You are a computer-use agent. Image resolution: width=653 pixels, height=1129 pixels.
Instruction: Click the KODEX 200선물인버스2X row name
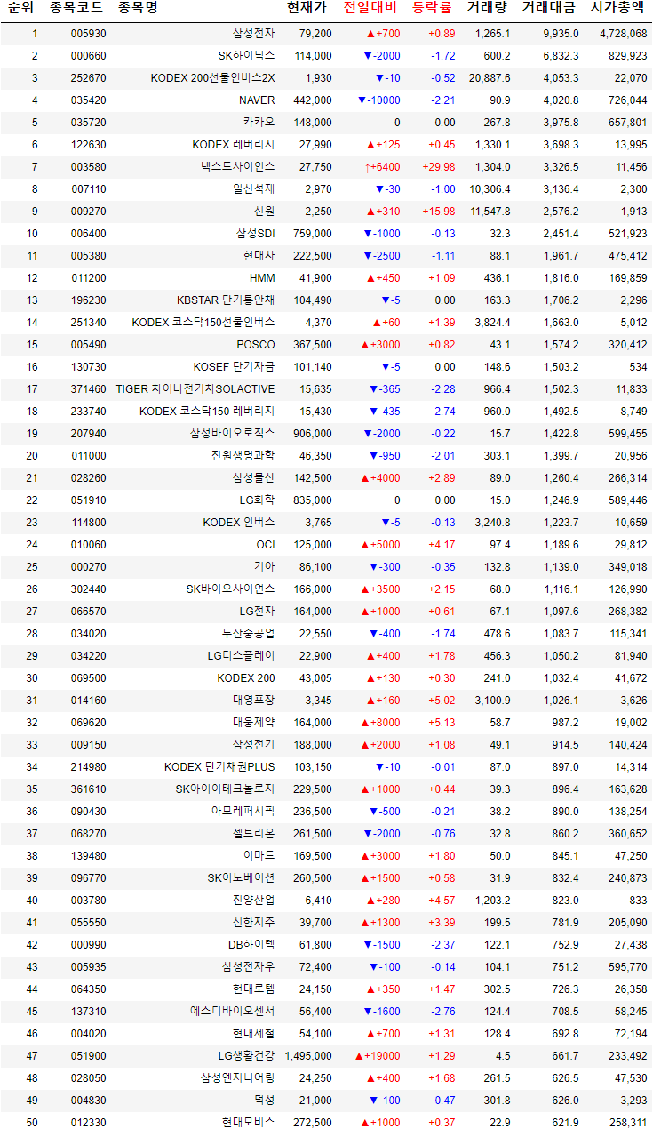(x=213, y=78)
